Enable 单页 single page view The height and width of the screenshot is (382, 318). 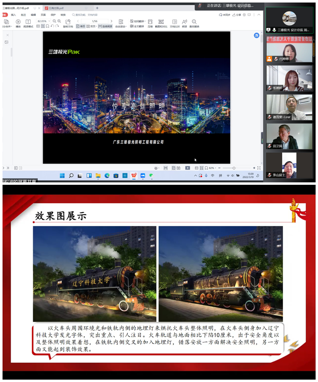(x=80, y=26)
